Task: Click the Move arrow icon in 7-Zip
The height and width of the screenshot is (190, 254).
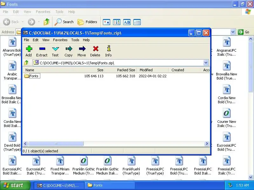Action: pyautogui.click(x=82, y=51)
